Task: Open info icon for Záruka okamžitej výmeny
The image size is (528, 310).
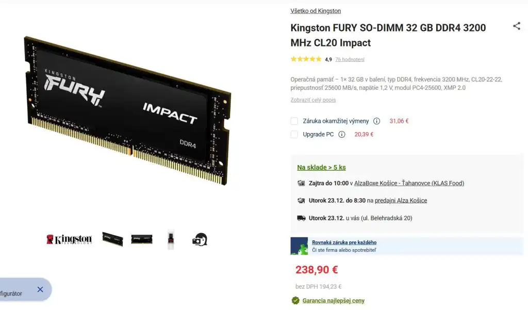Action: click(376, 121)
